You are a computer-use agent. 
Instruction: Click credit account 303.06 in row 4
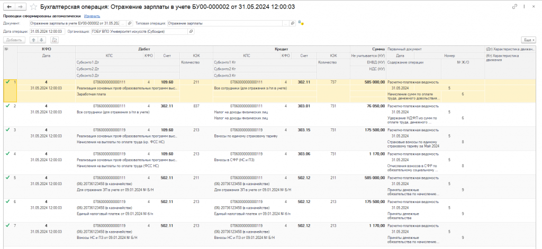click(x=304, y=154)
